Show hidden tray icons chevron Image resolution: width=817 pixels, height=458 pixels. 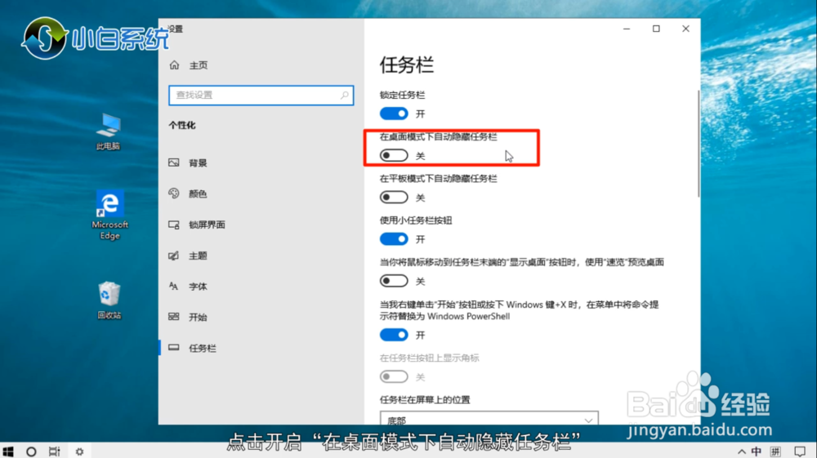tap(742, 451)
